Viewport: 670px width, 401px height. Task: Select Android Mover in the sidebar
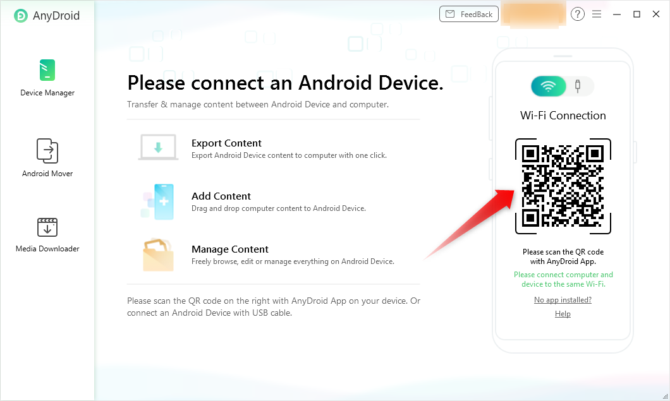coord(47,157)
